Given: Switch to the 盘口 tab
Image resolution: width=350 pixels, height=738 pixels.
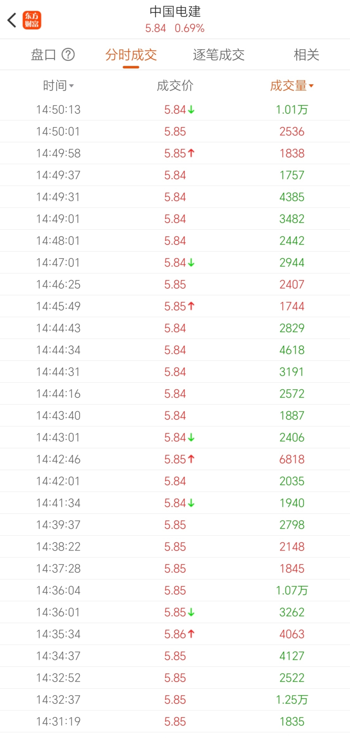Looking at the screenshot, I should 43,55.
